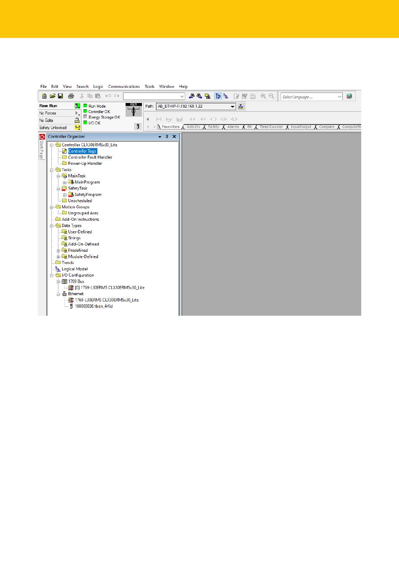Click the Copy icon in toolbar
This screenshot has width=399, height=565.
(x=90, y=96)
